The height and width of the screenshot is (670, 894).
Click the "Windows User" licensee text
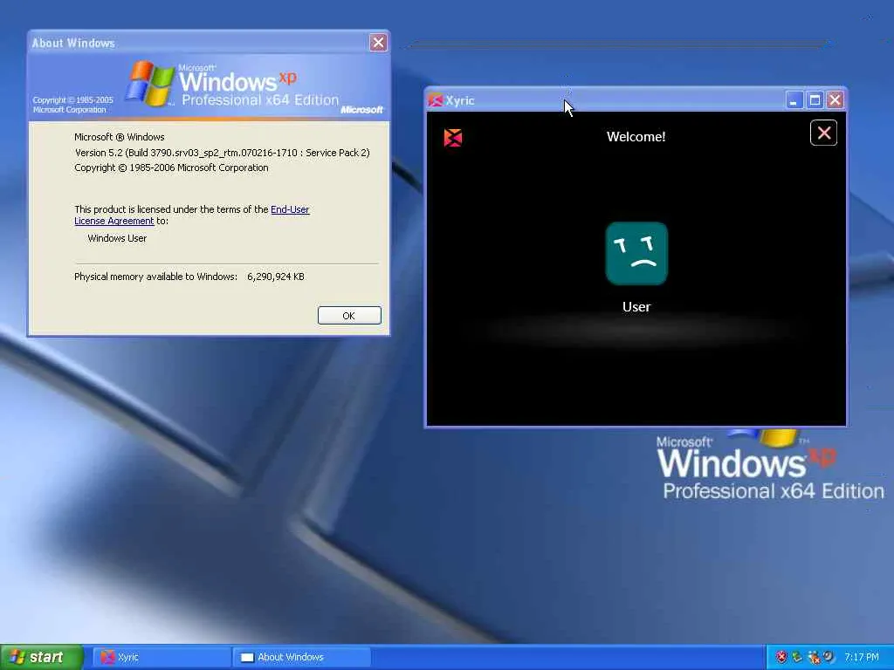(x=117, y=238)
